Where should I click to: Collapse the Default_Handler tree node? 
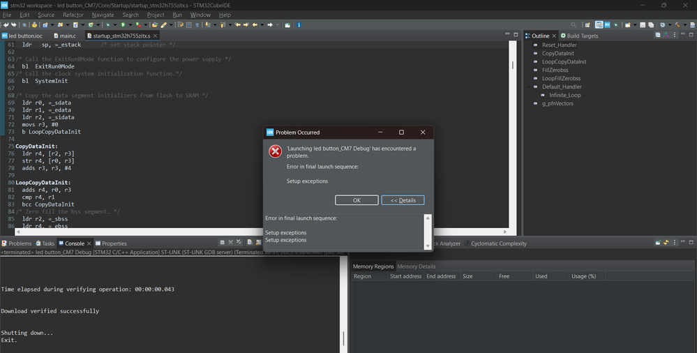tap(529, 87)
